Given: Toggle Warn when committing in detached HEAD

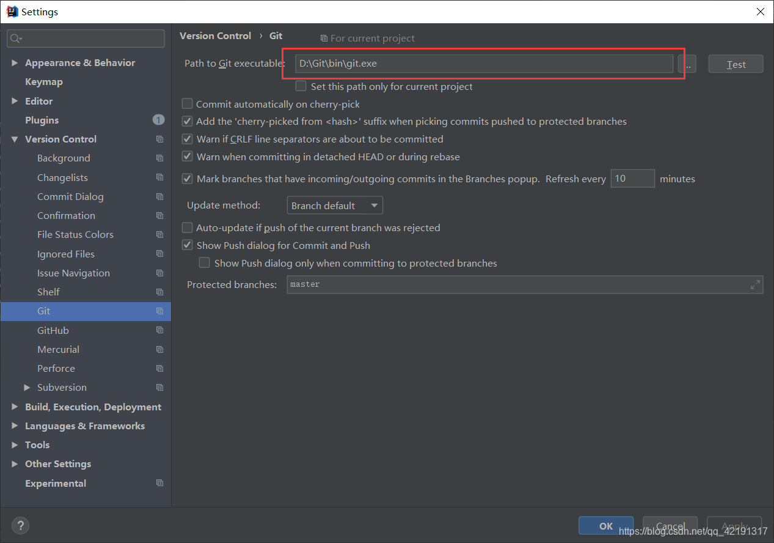Looking at the screenshot, I should (188, 157).
